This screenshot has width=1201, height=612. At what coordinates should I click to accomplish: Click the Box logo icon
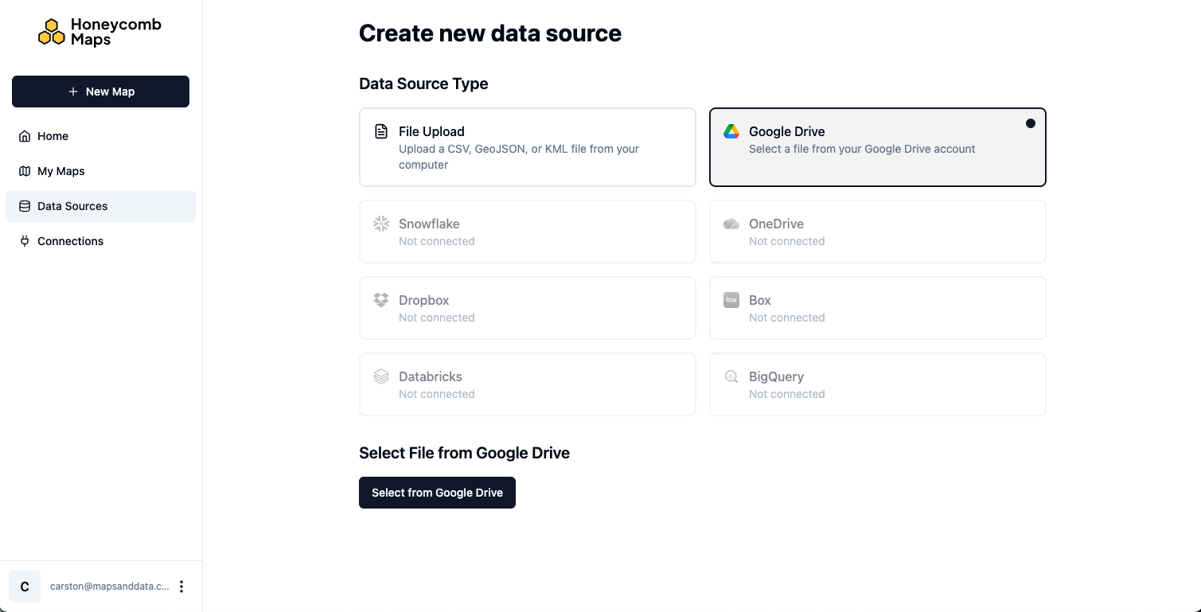pyautogui.click(x=731, y=300)
